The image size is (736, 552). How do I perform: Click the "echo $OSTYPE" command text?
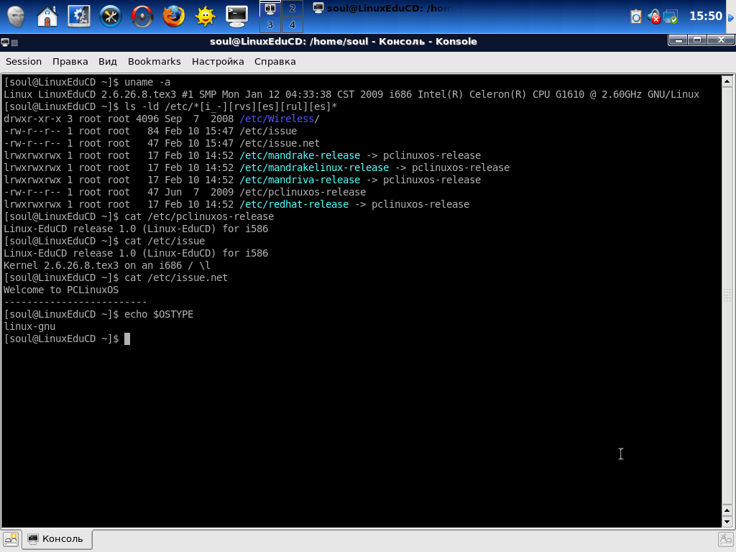coord(159,314)
